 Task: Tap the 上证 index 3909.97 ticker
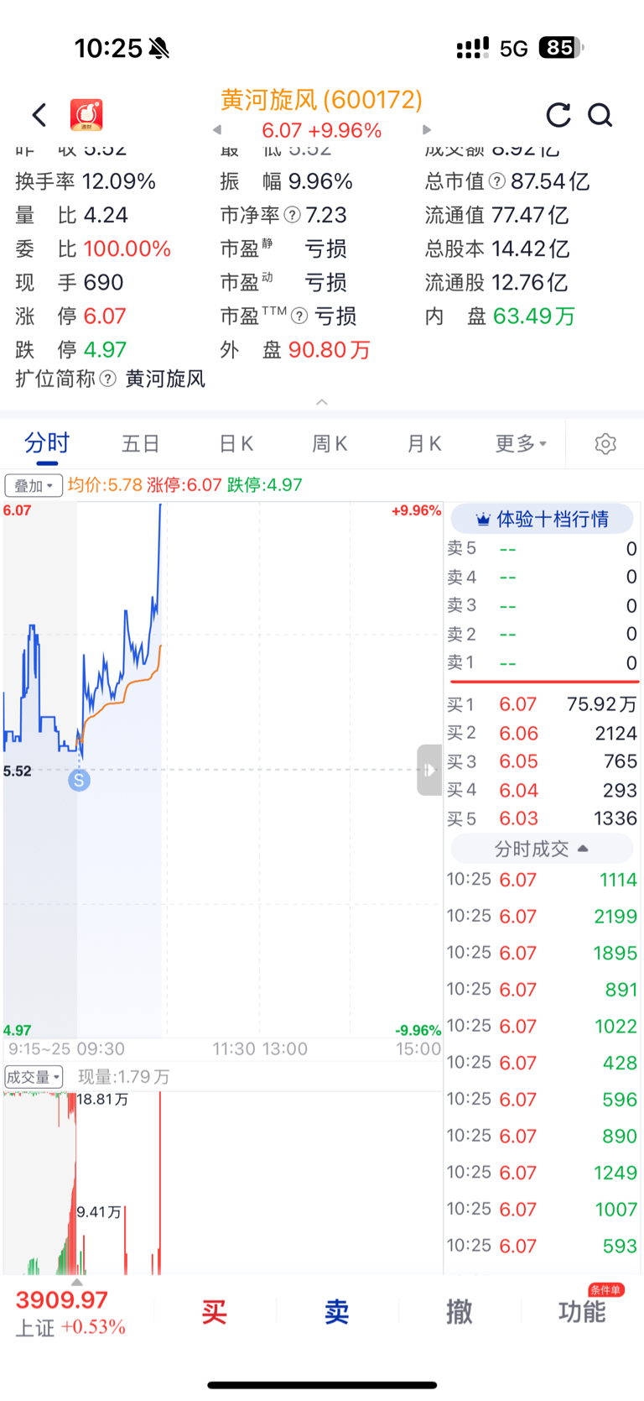(x=70, y=1314)
